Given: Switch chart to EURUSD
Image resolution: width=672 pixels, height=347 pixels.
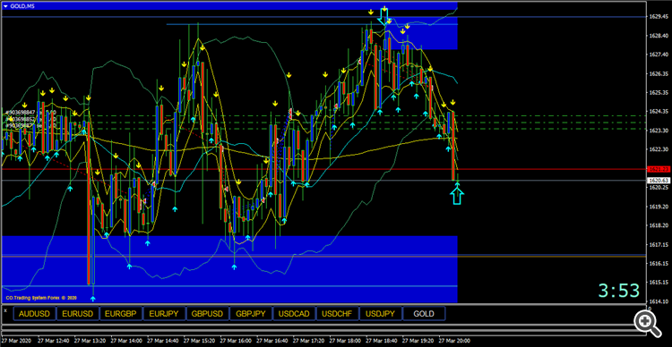Looking at the screenshot, I should (x=78, y=314).
